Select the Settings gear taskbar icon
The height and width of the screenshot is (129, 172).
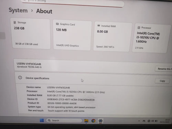tap(100, 121)
